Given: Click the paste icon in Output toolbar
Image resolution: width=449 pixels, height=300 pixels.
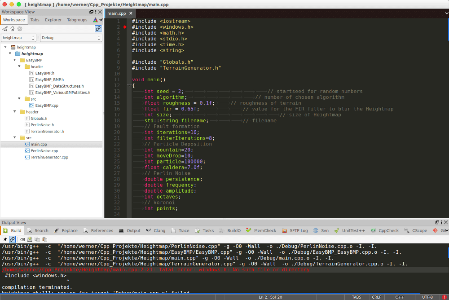Looking at the screenshot, I should click(44, 239).
